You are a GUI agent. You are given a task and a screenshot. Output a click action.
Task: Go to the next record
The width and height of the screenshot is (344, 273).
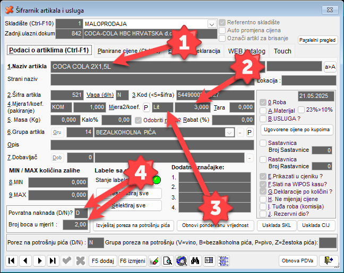point(39,260)
